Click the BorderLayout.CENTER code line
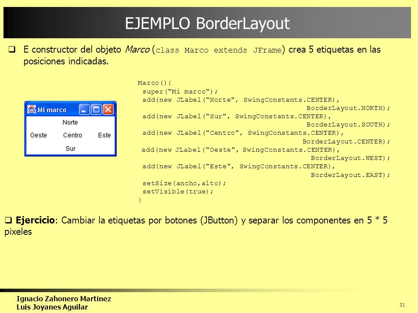 pyautogui.click(x=346, y=141)
